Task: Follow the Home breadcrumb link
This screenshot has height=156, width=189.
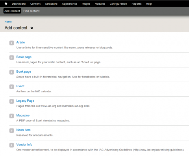Action: coord(8,22)
